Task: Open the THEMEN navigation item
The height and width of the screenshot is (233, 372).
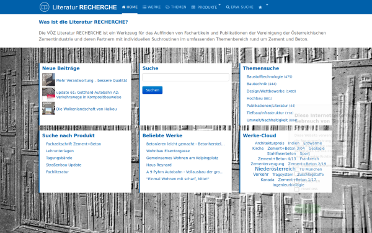Action: coord(176,7)
